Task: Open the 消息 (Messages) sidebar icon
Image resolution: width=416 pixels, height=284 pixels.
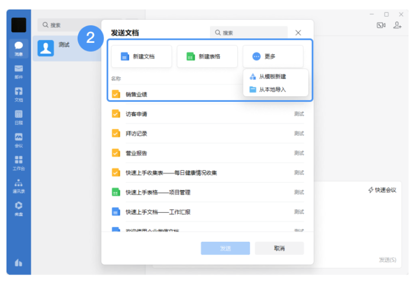Action: point(18,48)
